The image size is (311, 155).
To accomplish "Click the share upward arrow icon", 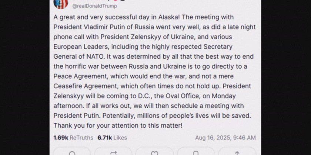I will point(237,152).
